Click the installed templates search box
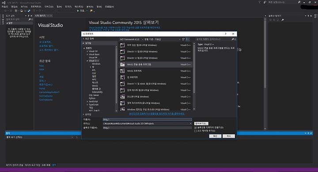The image size is (318, 172). 214,39
